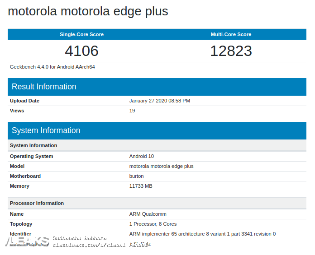
Task: Select the model value 'motorola motorola edge plus'
Action: pos(161,166)
